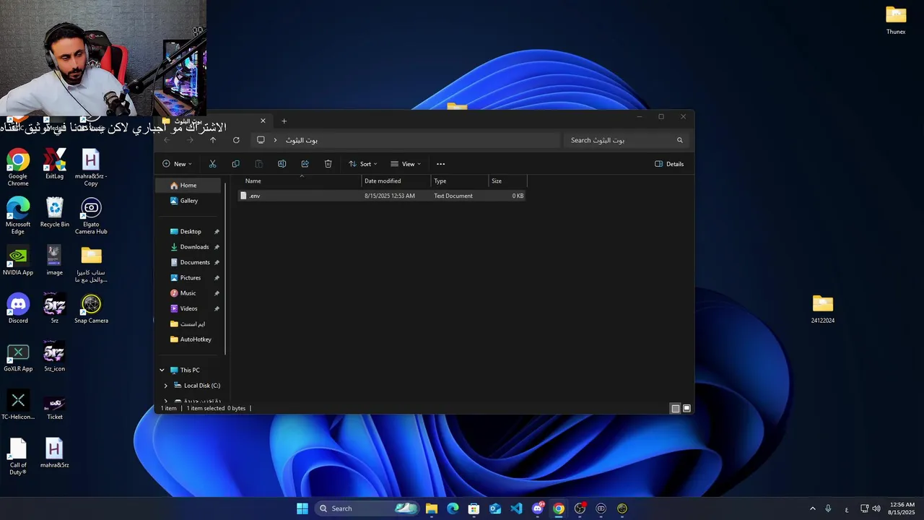
Task: Select mahra&5rz desktop file icon
Action: 54,454
